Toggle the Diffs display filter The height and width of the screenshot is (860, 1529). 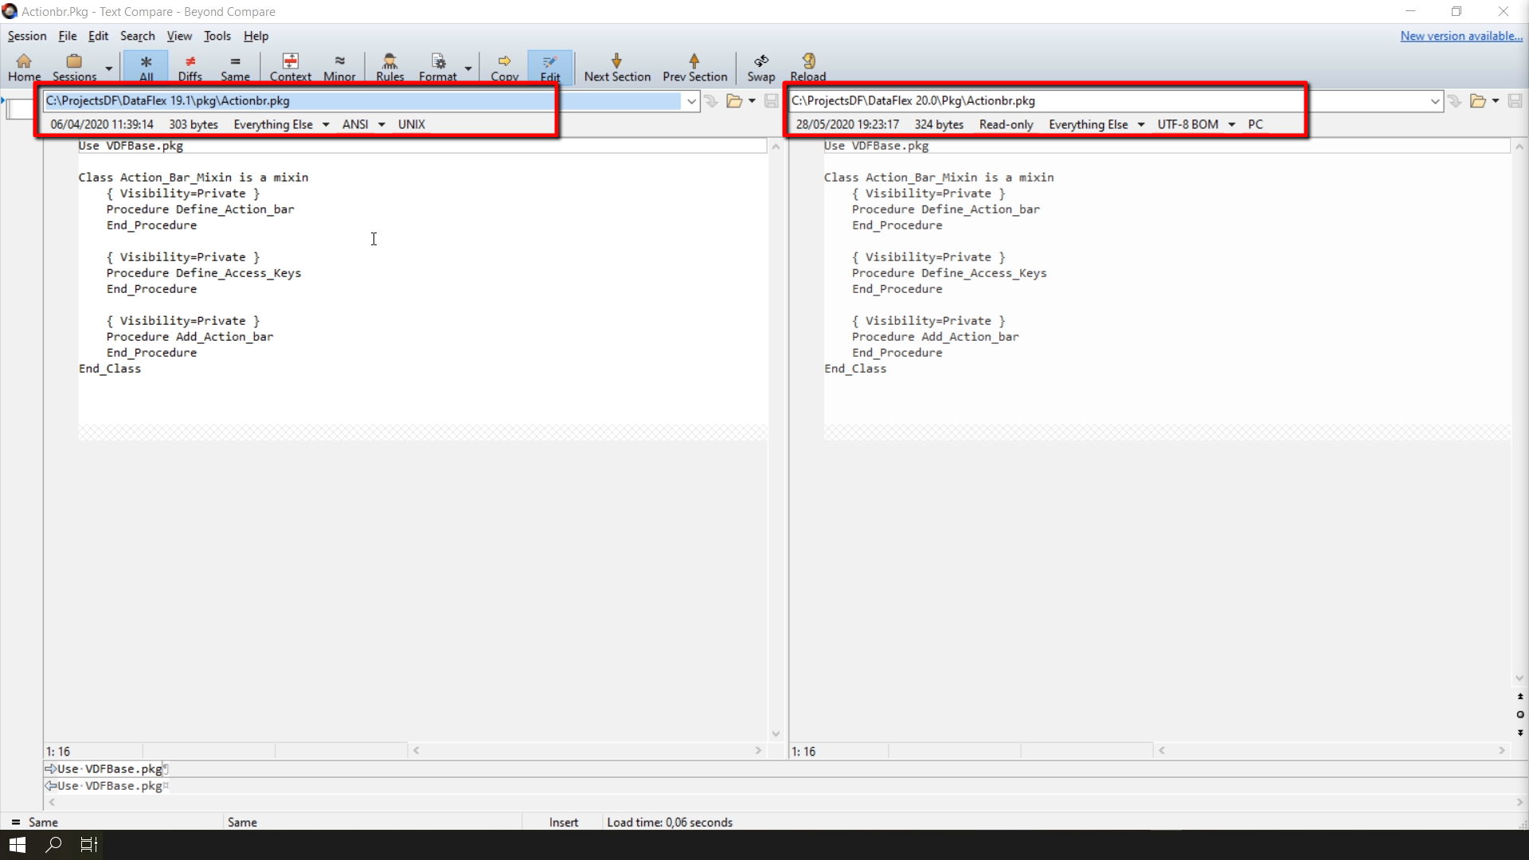(x=190, y=67)
